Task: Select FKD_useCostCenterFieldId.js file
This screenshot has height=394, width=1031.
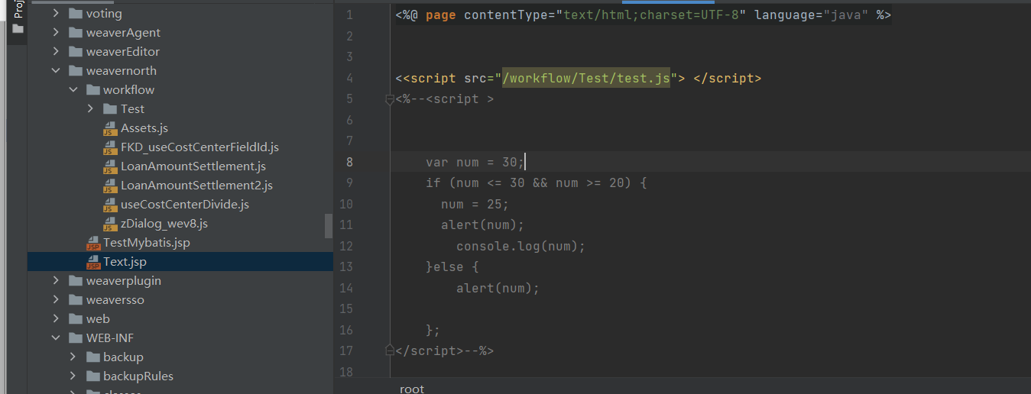Action: [x=199, y=147]
